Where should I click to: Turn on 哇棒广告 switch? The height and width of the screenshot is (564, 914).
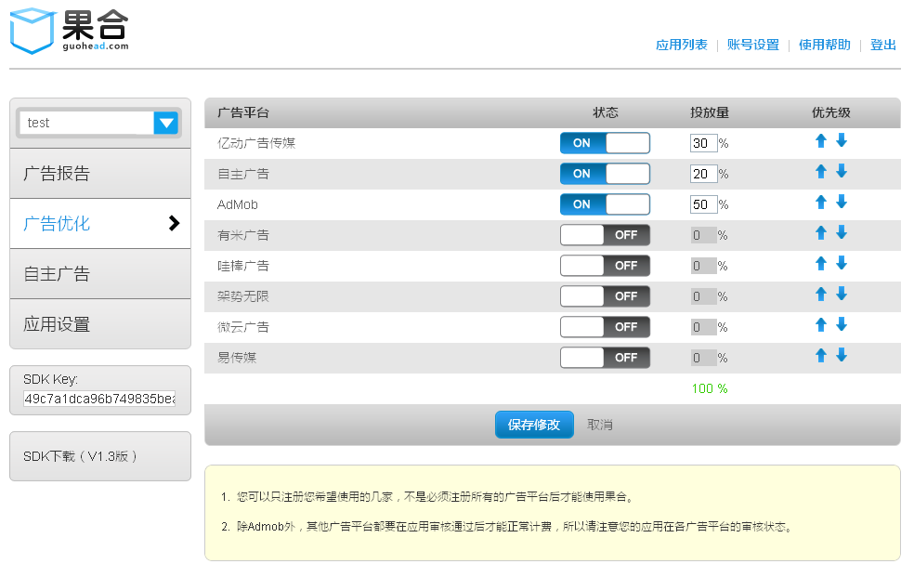click(605, 266)
